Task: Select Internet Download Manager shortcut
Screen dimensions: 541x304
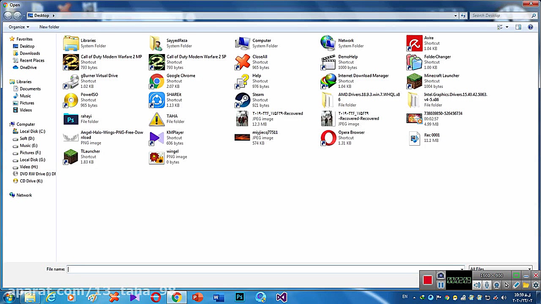Action: point(328,81)
